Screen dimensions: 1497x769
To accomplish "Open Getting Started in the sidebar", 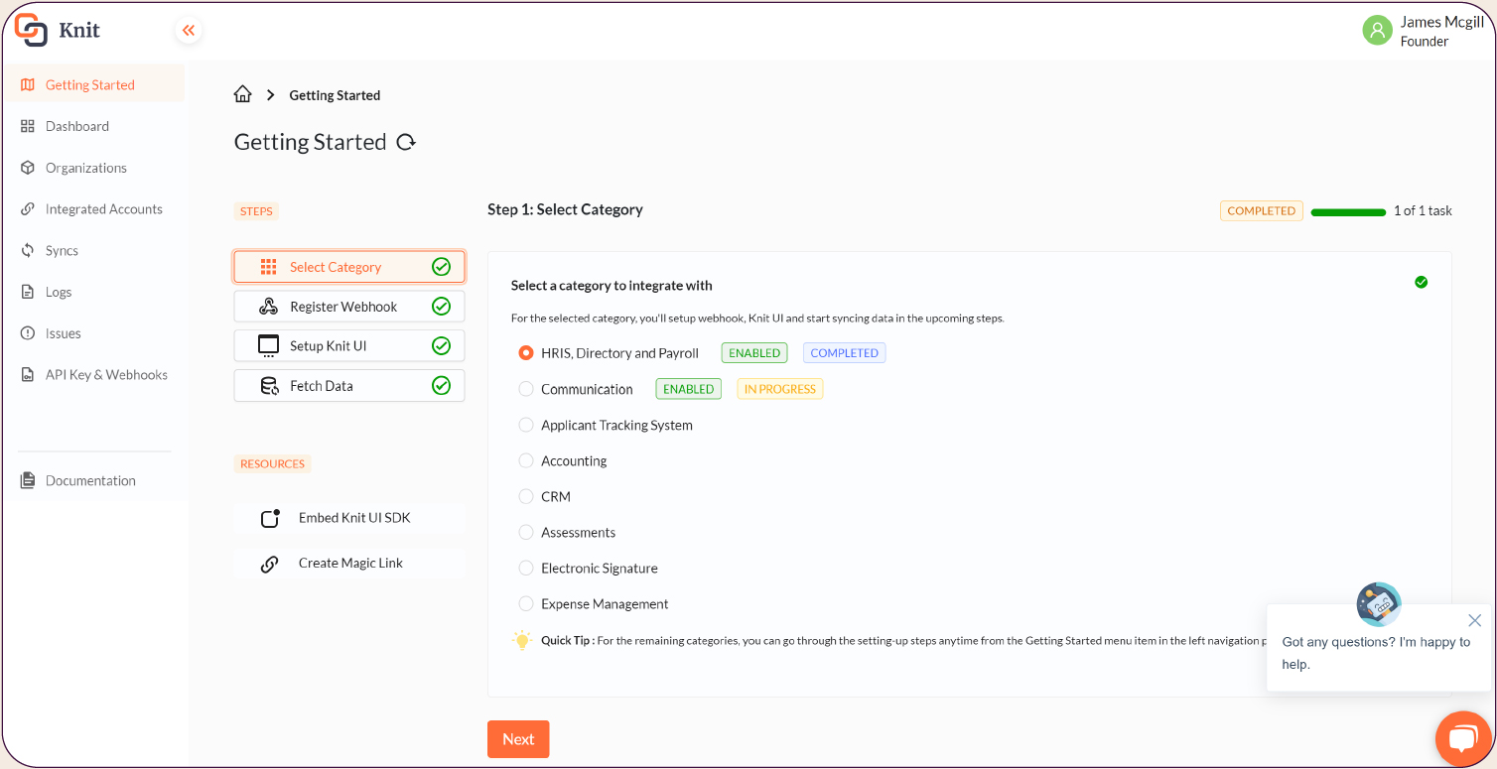I will 94,85.
